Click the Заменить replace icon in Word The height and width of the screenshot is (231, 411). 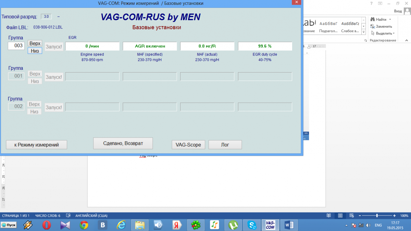373,26
